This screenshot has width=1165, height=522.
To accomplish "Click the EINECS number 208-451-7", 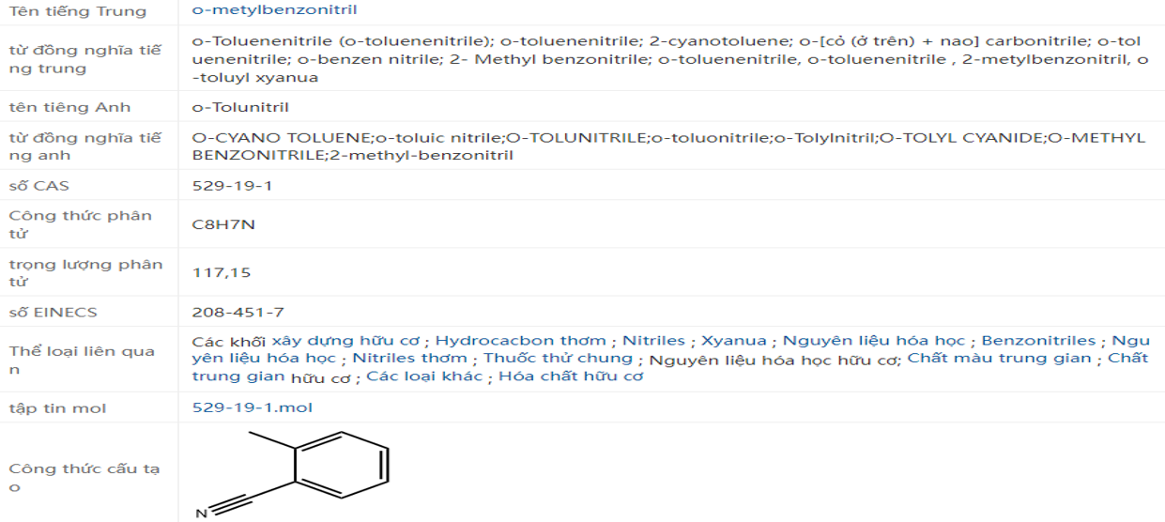I will pos(238,312).
